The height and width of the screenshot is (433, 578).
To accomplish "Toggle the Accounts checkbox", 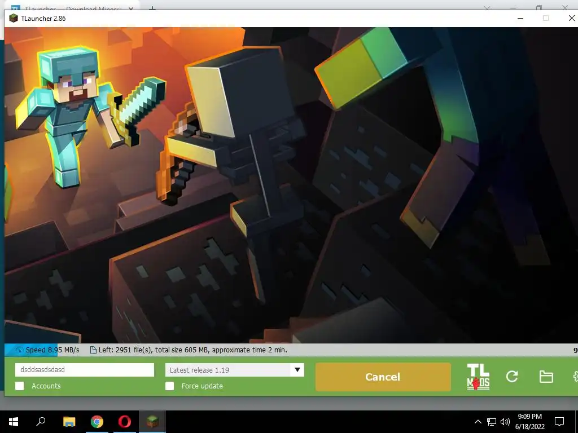I will click(20, 386).
